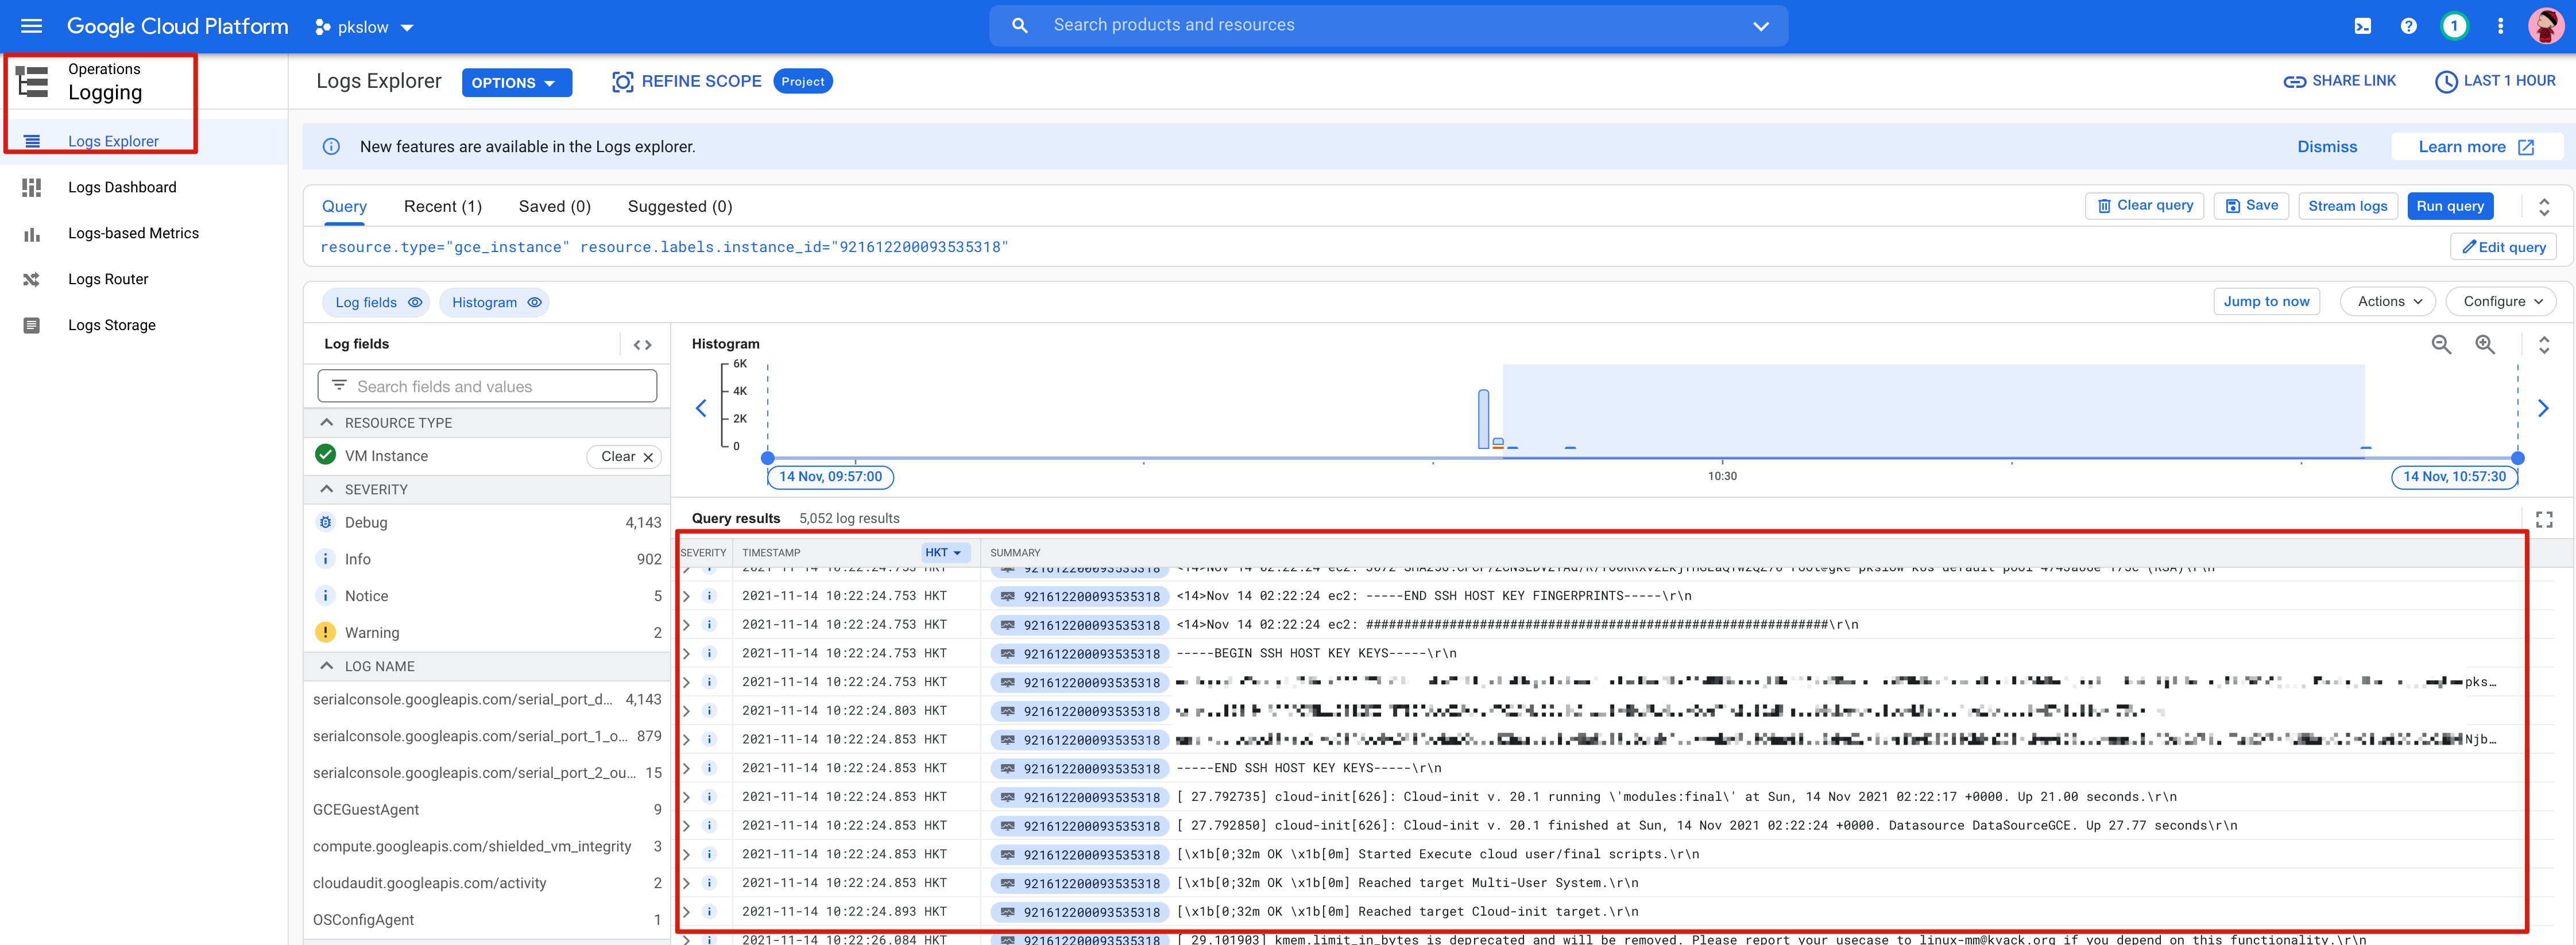2576x945 pixels.
Task: Open the main hamburger navigation menu
Action: pos(31,26)
